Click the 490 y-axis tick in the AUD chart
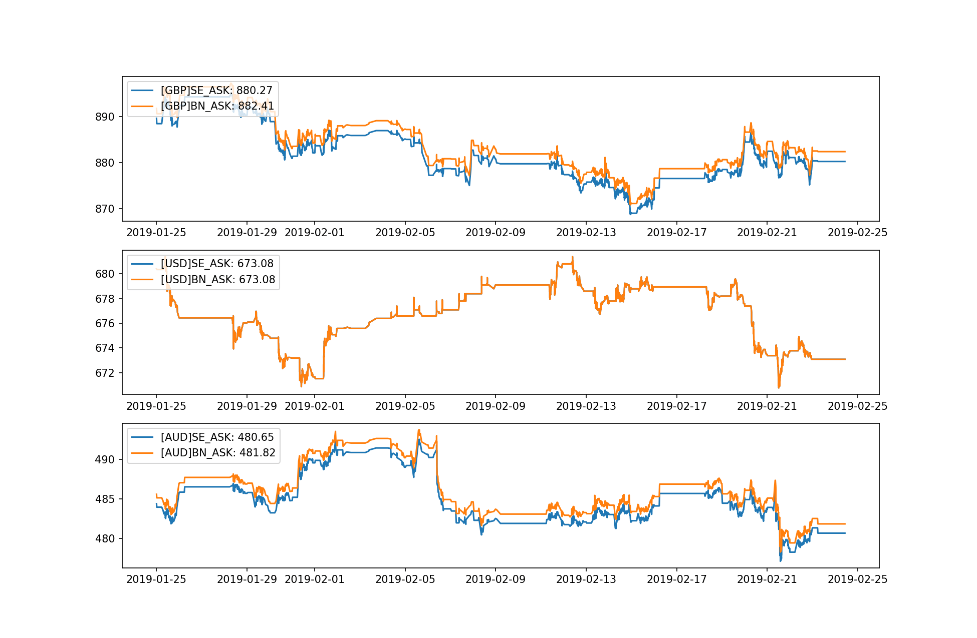The width and height of the screenshot is (977, 638). (x=105, y=460)
